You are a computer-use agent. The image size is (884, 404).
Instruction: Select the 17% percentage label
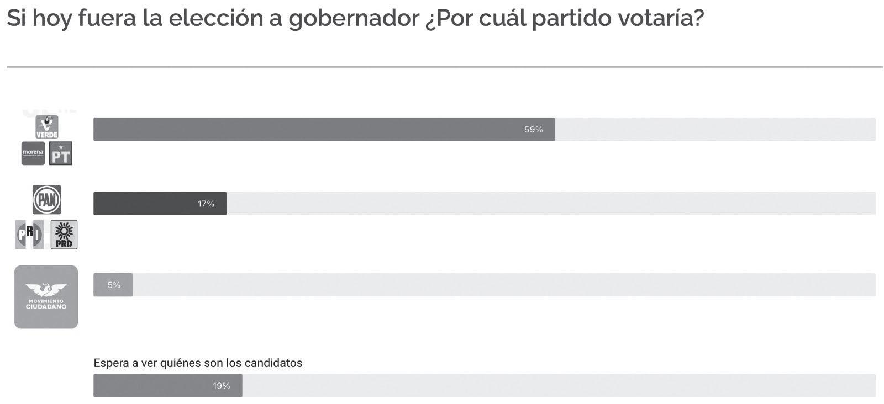[x=206, y=204]
